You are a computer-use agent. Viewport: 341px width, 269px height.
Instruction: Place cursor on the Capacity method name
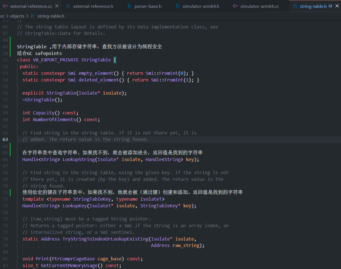[44, 113]
